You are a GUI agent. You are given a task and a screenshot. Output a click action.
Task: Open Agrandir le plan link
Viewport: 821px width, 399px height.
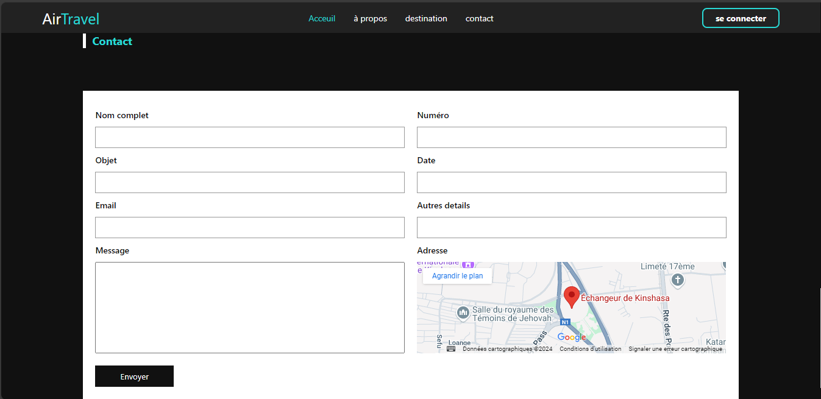point(457,276)
